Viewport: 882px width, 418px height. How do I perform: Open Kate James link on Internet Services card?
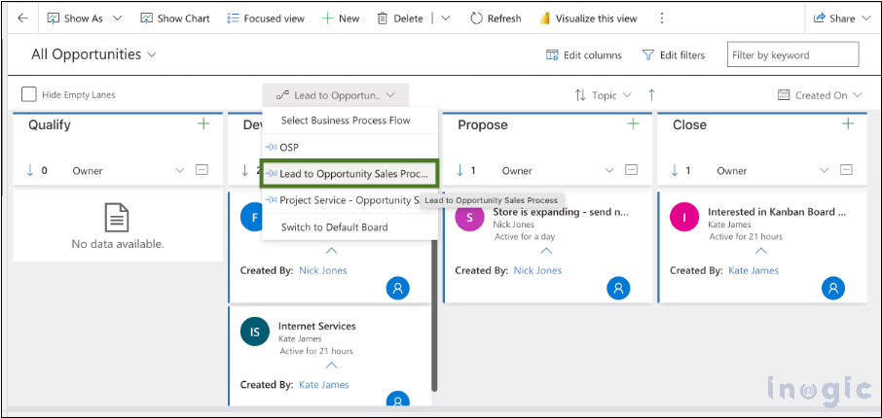[324, 385]
